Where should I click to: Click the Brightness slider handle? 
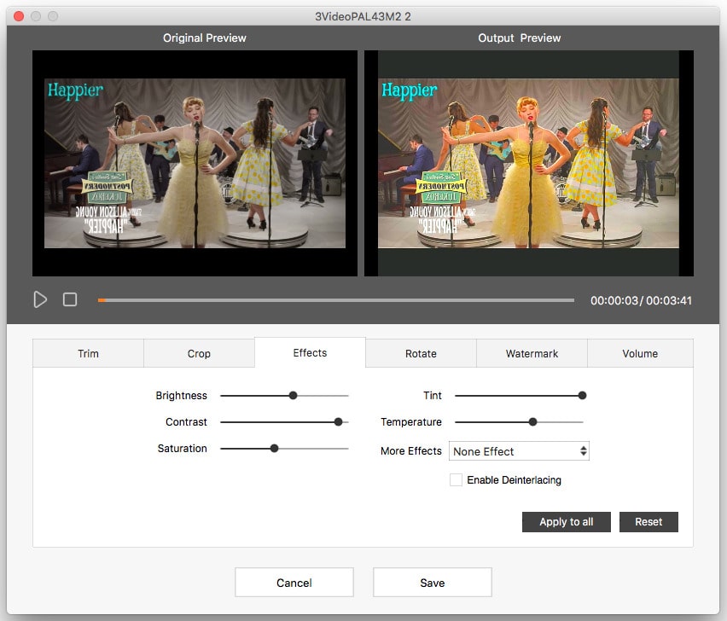coord(293,396)
